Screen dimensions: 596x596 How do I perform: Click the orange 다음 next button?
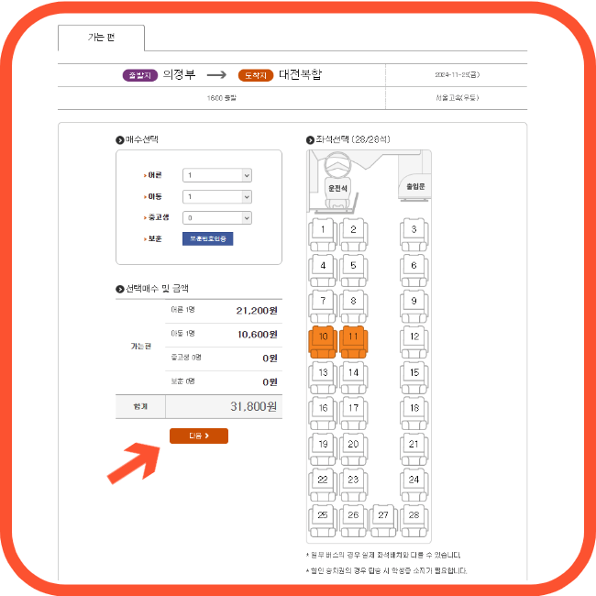pos(199,436)
